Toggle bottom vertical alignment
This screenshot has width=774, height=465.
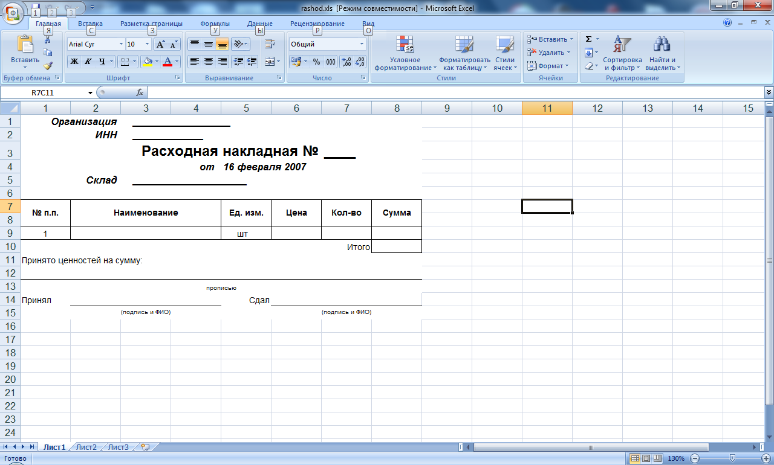(x=222, y=44)
